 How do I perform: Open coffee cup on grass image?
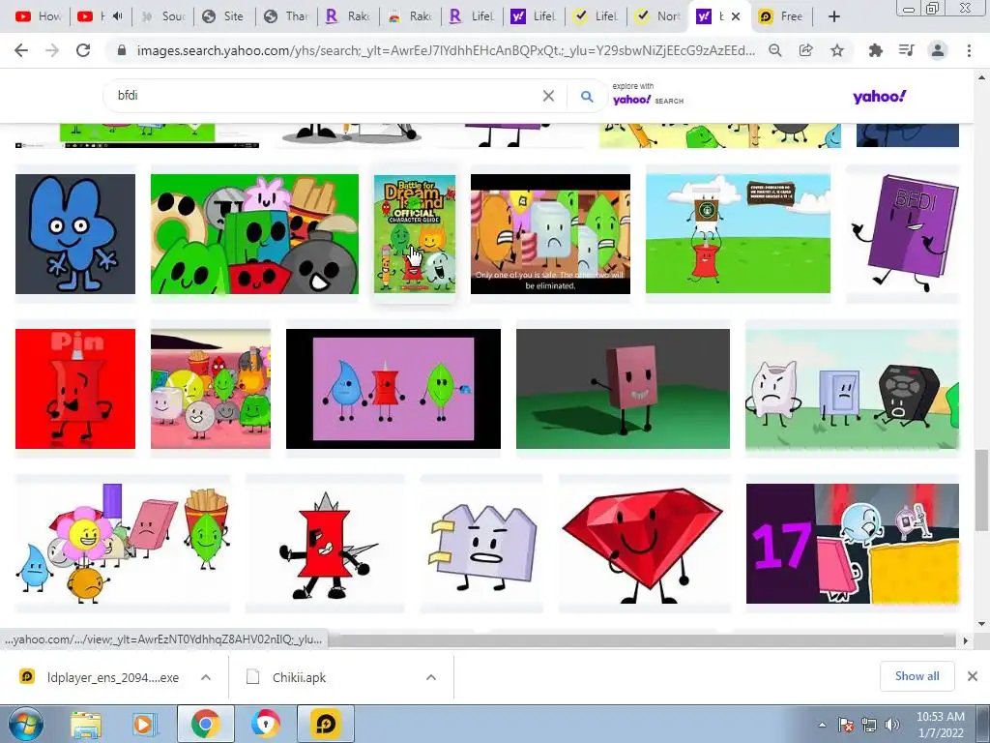(738, 234)
